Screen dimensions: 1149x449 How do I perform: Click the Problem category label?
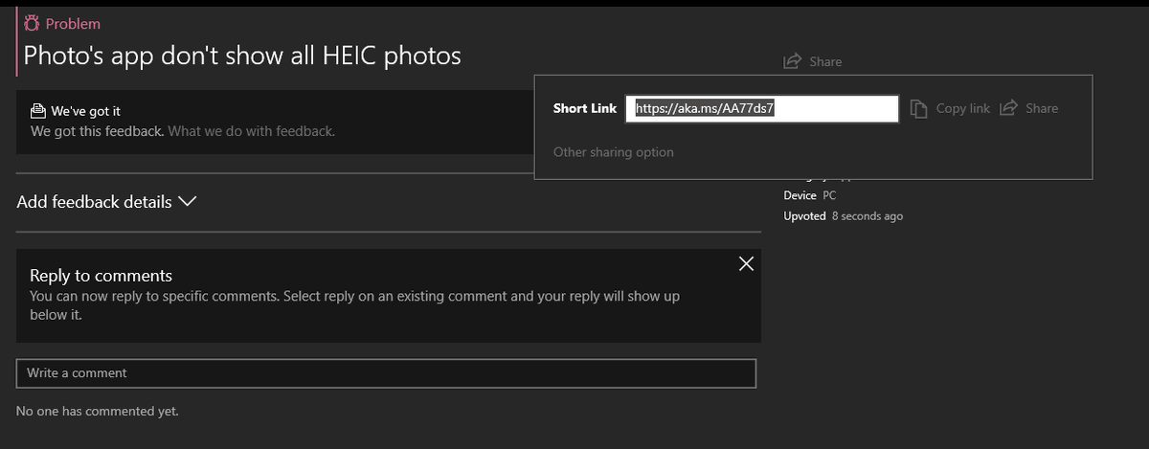point(73,24)
